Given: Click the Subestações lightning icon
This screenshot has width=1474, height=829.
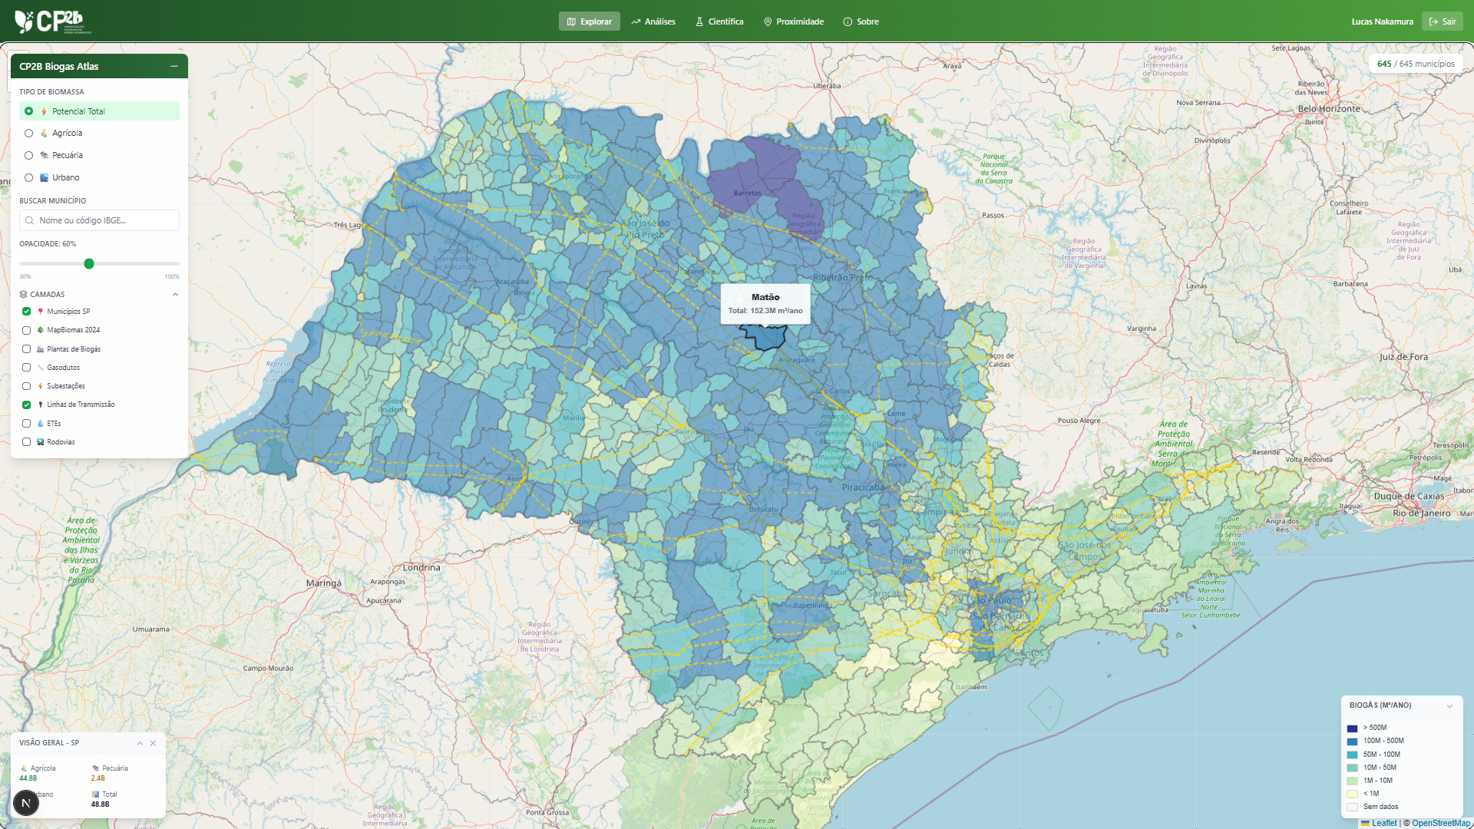Looking at the screenshot, I should tap(39, 386).
